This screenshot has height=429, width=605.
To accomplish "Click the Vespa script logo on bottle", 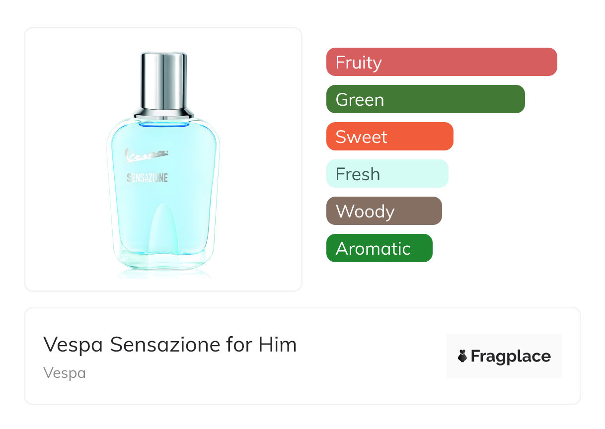I will [147, 155].
